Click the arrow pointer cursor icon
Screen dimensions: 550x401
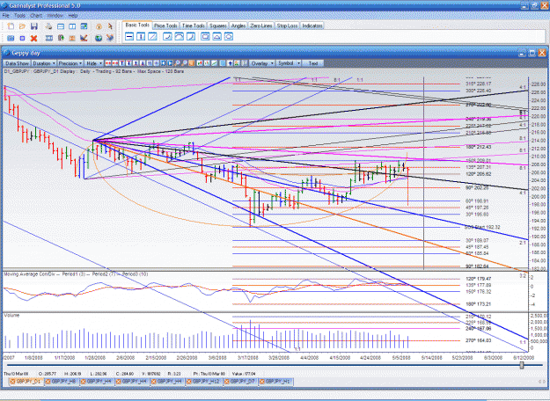pos(110,26)
